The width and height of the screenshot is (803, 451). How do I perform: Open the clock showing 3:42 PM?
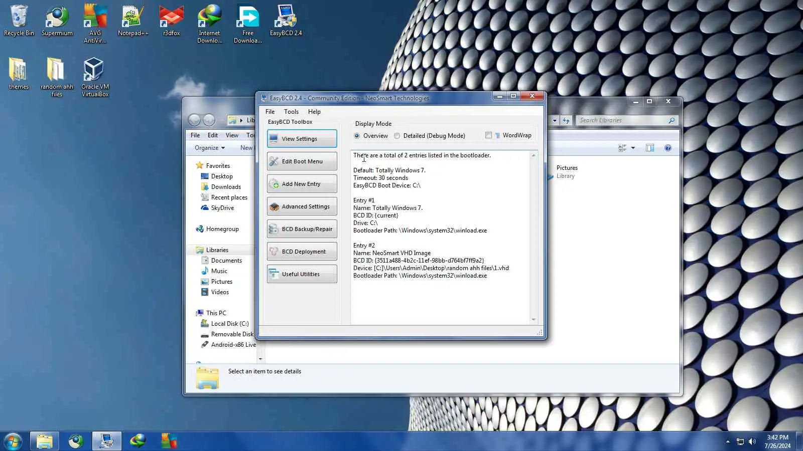point(777,441)
